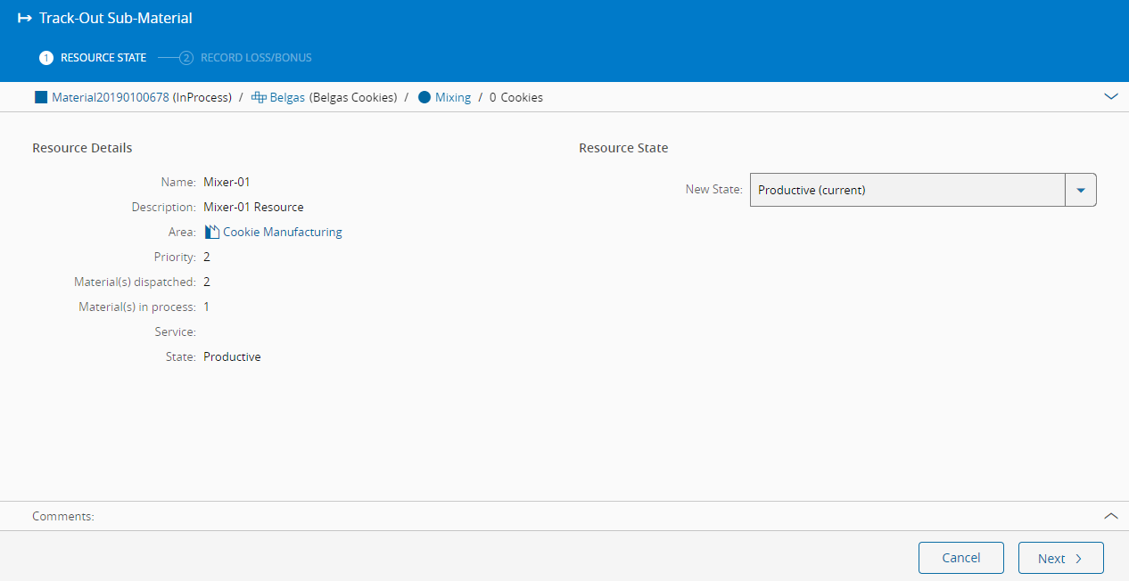Open the Belgas product link
The height and width of the screenshot is (581, 1129).
click(x=287, y=97)
